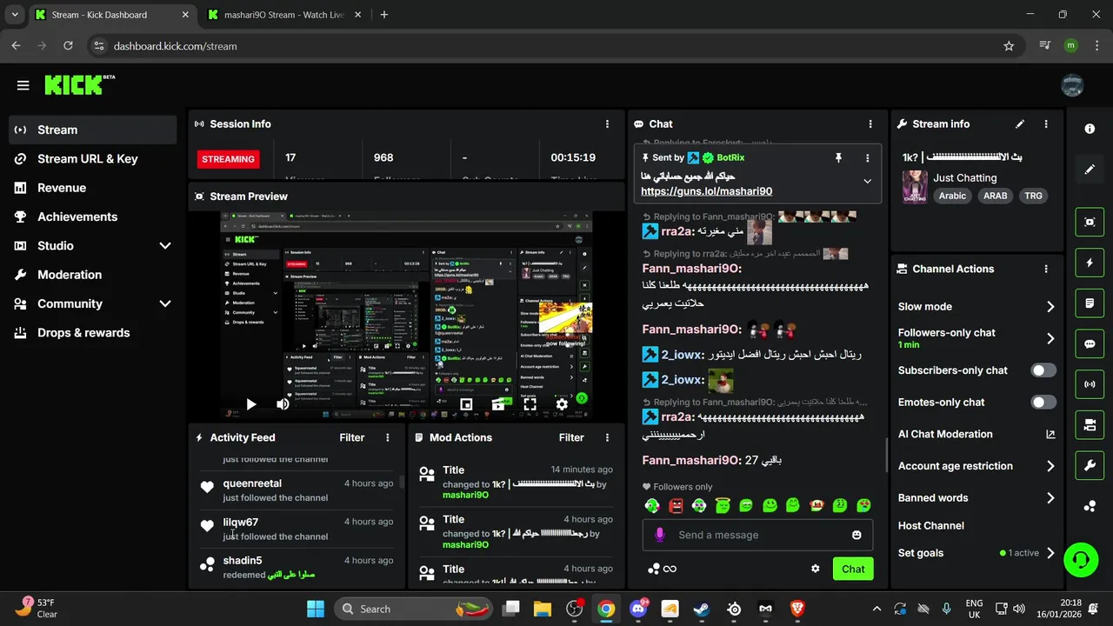Screen dimensions: 1113x626
Task: Enable Emotes-only chat
Action: 1043,403
